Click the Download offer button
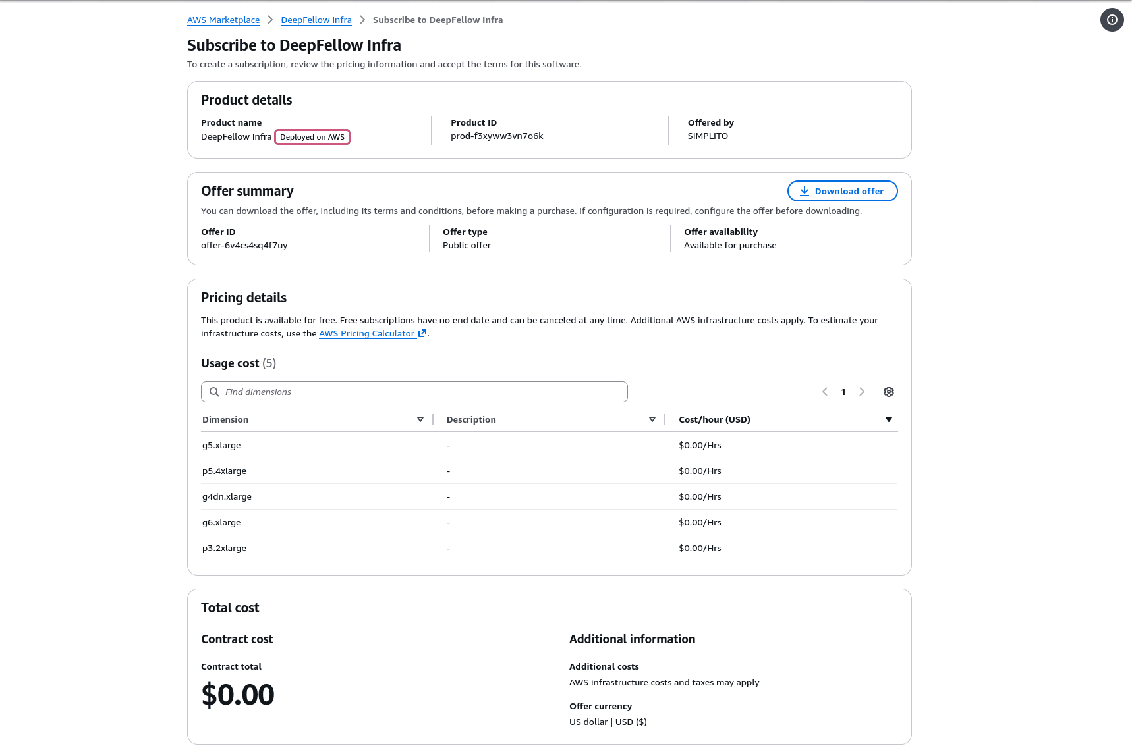The image size is (1132, 750). tap(842, 191)
